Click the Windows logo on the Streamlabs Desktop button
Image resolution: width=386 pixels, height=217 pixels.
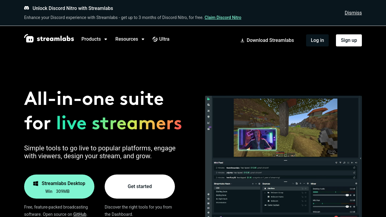click(x=36, y=184)
